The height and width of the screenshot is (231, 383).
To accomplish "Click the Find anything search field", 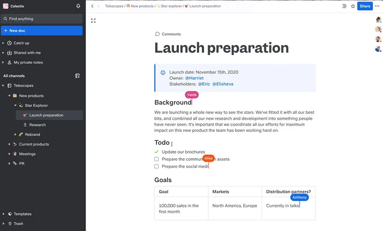I will tap(41, 19).
